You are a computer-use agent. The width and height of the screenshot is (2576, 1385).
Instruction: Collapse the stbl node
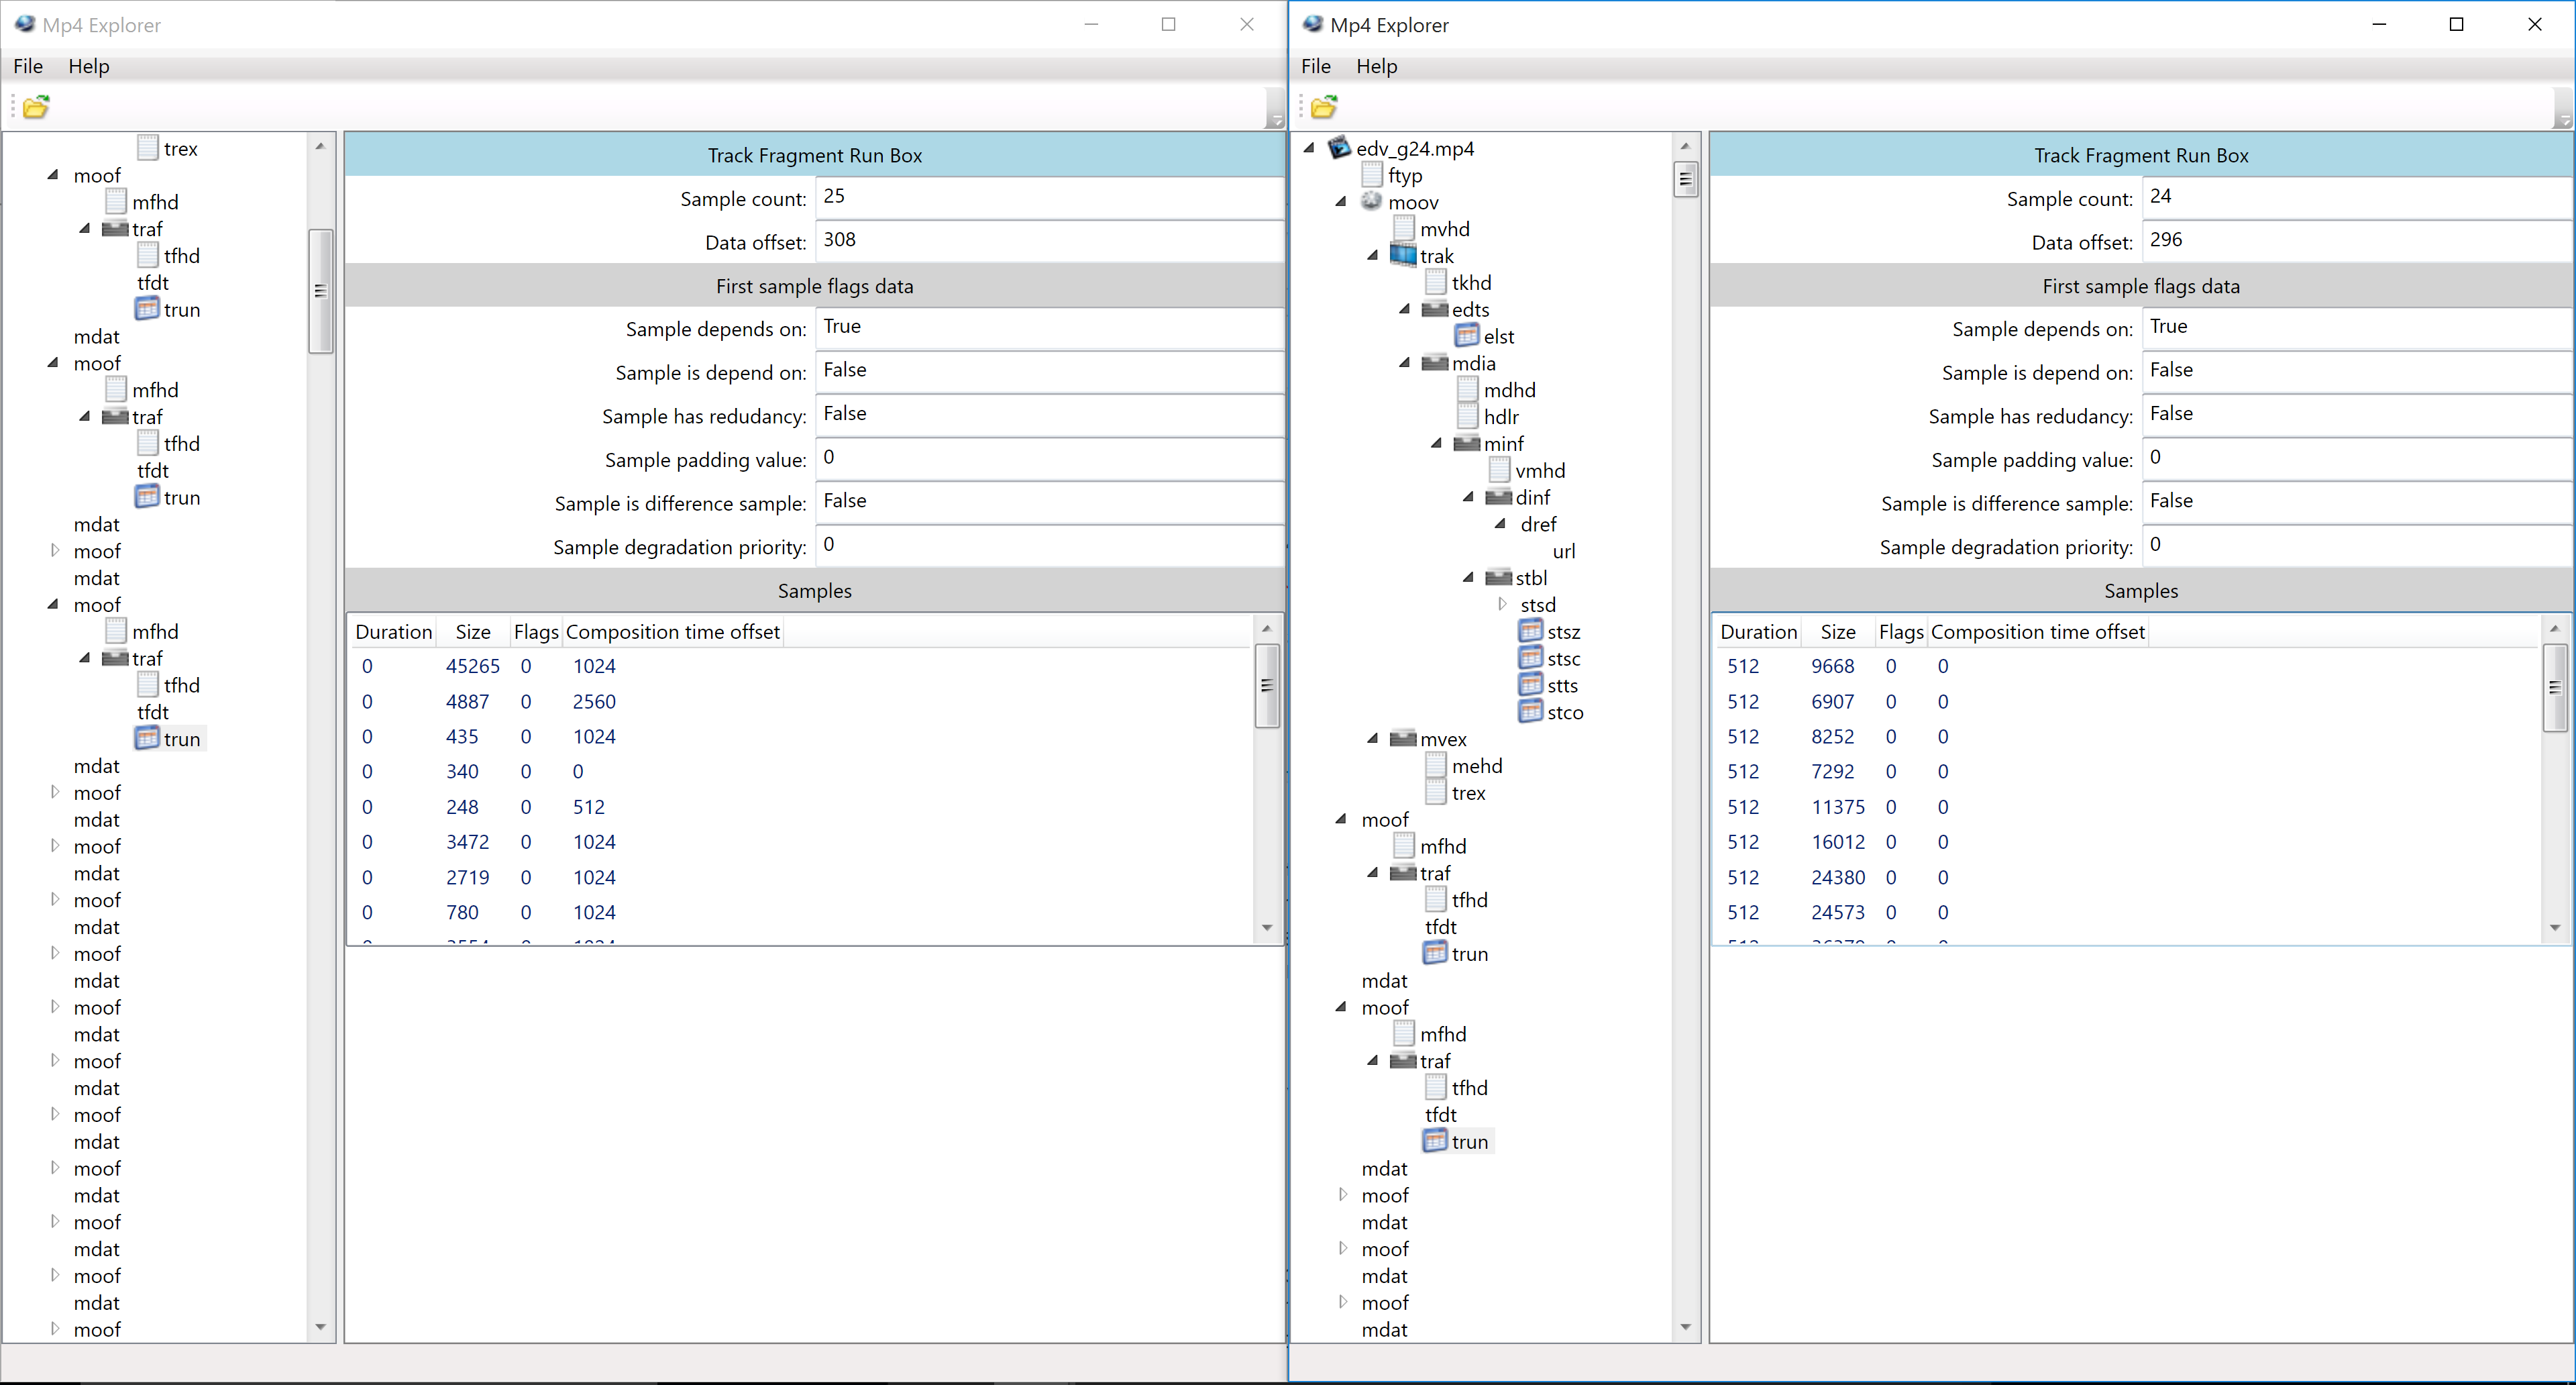(x=1468, y=577)
